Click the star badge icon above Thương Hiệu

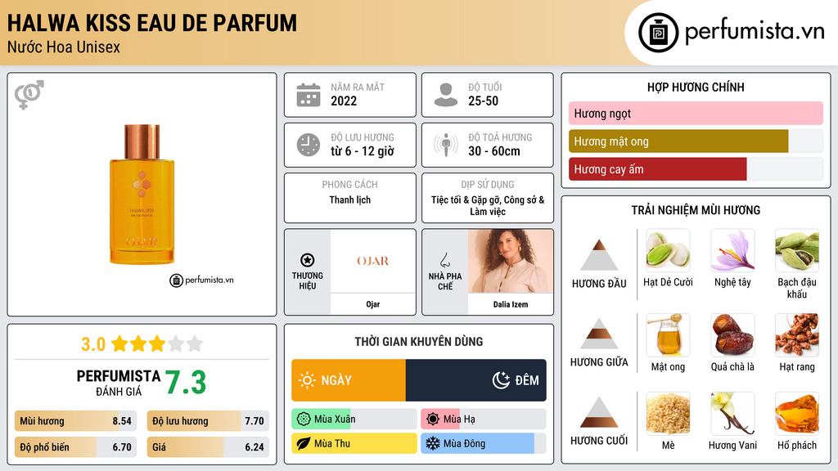[x=308, y=260]
